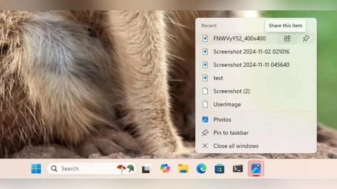The image size is (337, 189).
Task: Open the Windows Start menu
Action: (36, 169)
